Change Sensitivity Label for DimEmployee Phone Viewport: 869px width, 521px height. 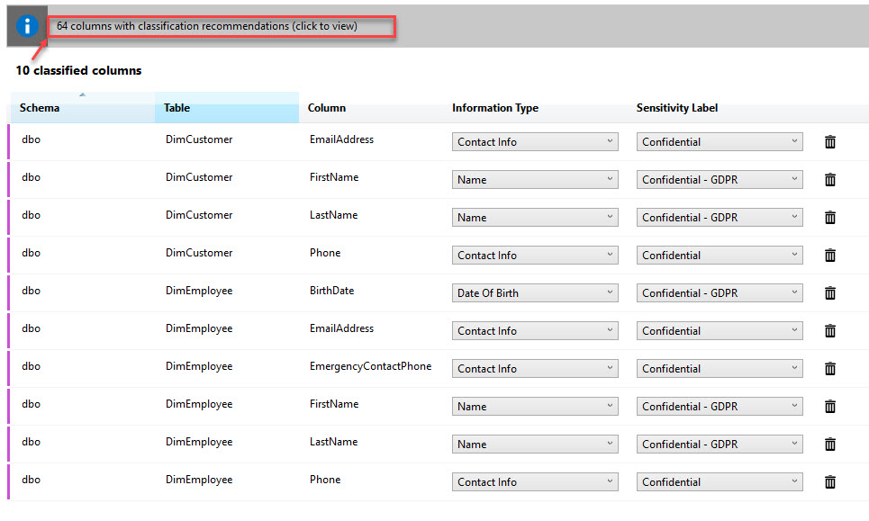[x=720, y=482]
